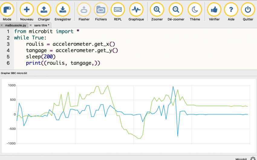Open the settings gear in status bar
Screen dimensions: 257x160
[253, 158]
